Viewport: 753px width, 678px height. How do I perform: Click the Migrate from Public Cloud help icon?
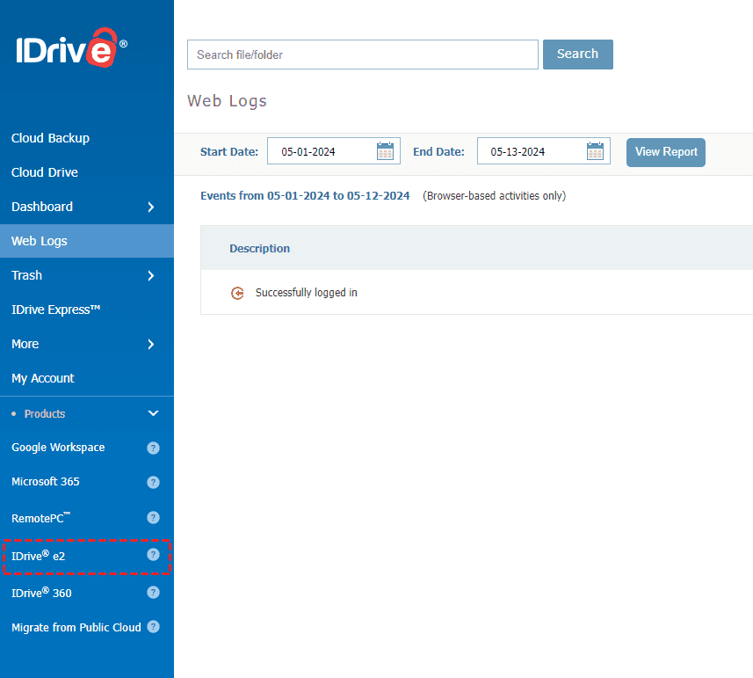pyautogui.click(x=153, y=627)
